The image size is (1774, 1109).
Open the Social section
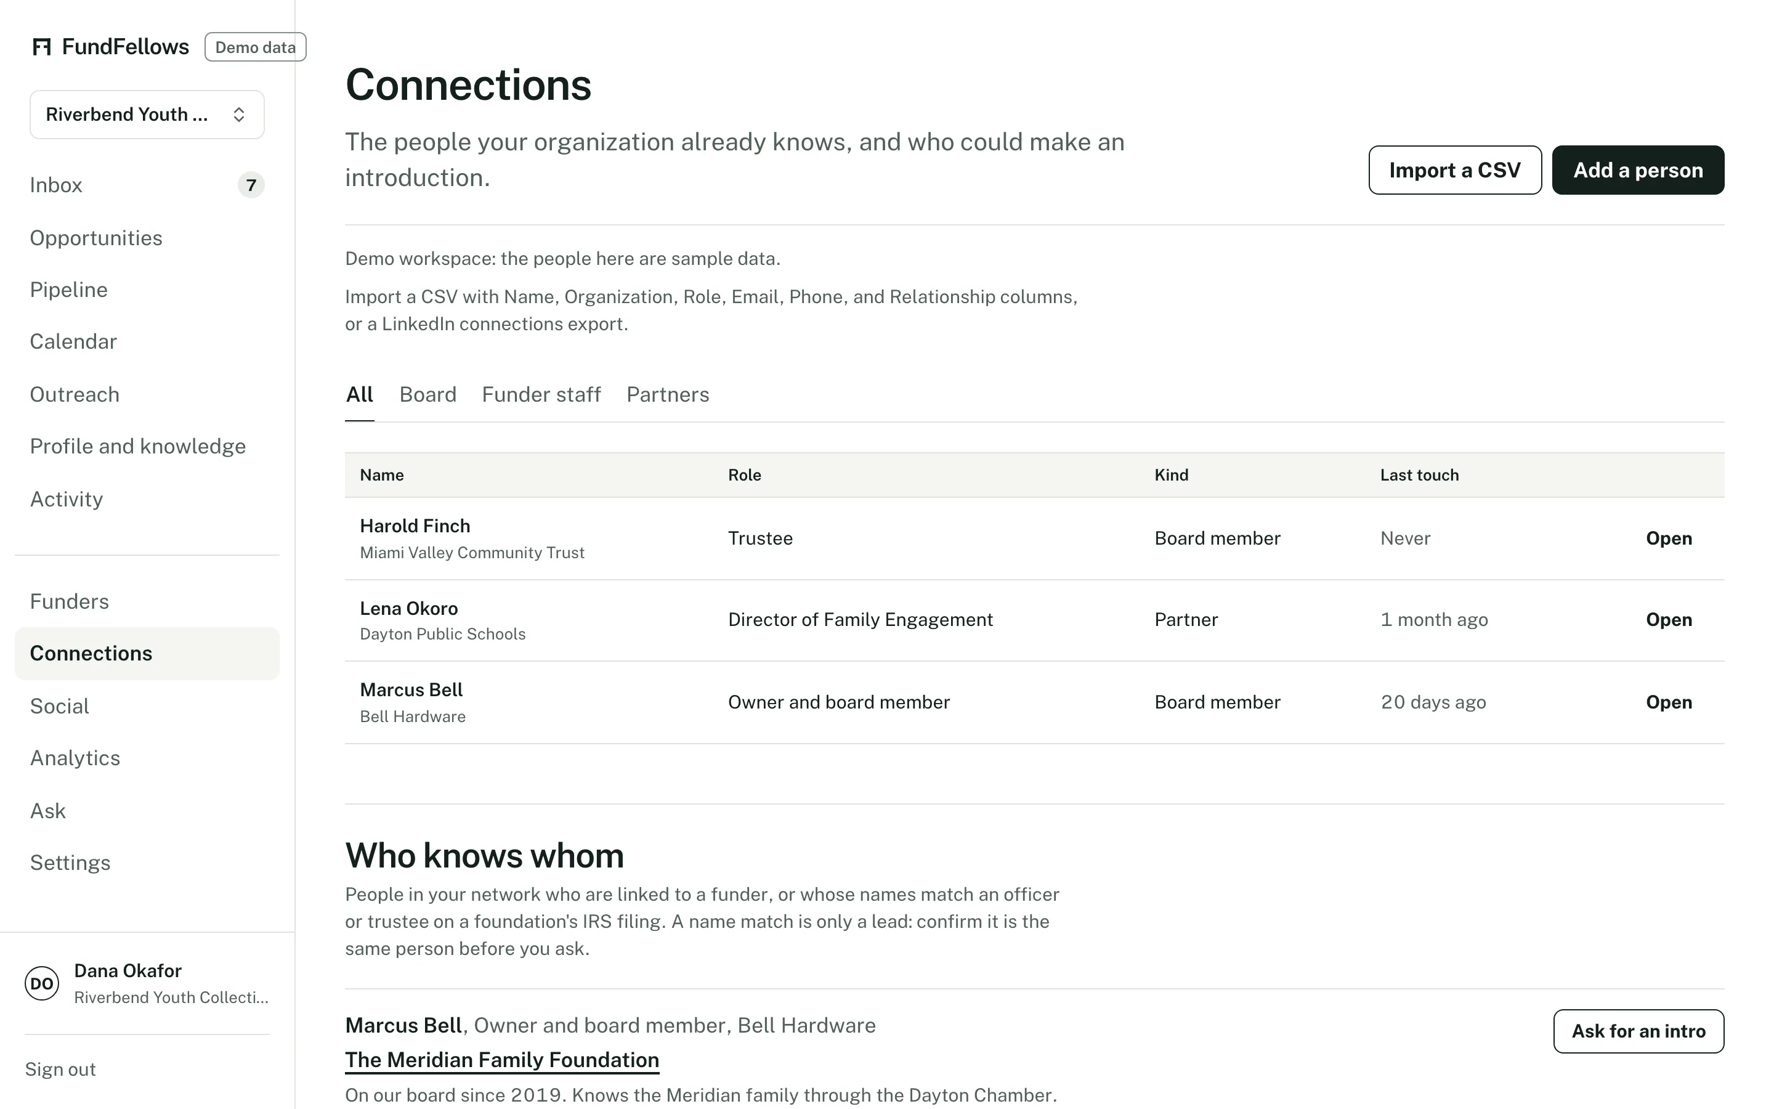pyautogui.click(x=147, y=705)
